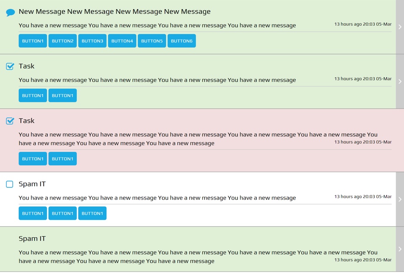Screen dimensions: 404x273
Task: Click the message text under the New Message title
Action: pos(157,25)
